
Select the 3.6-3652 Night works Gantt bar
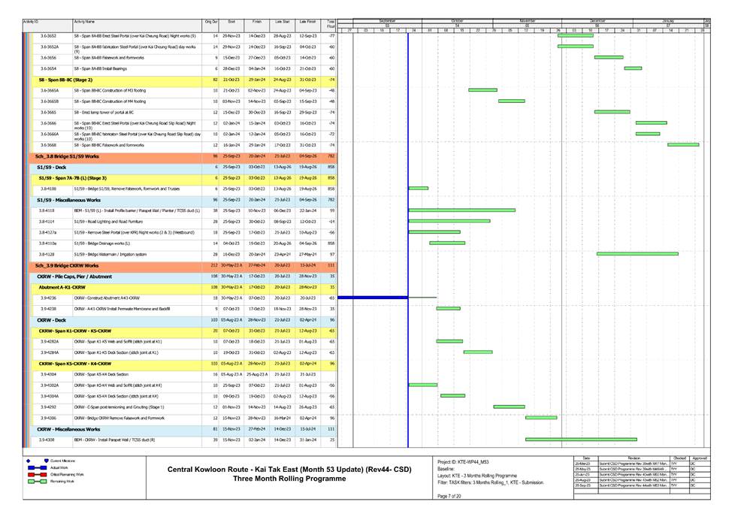click(575, 35)
